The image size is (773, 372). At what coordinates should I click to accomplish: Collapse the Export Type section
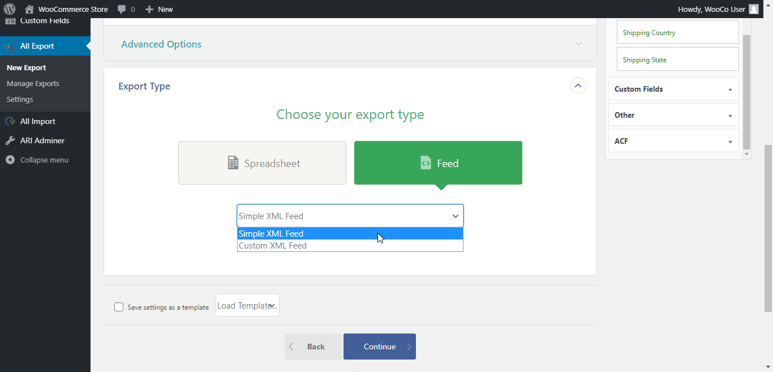point(578,86)
